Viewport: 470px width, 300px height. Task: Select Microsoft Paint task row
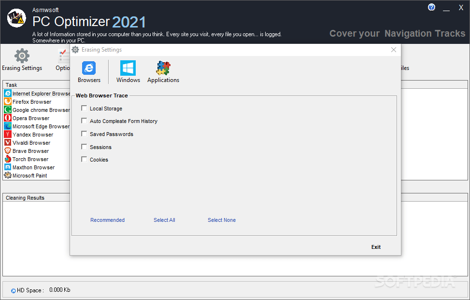pos(37,176)
